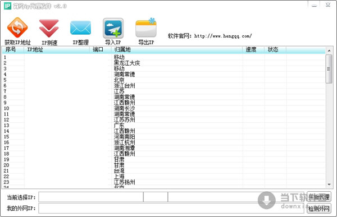Select row 7 江苏
Image resolution: width=337 pixels, height=217 pixels.
click(163, 91)
